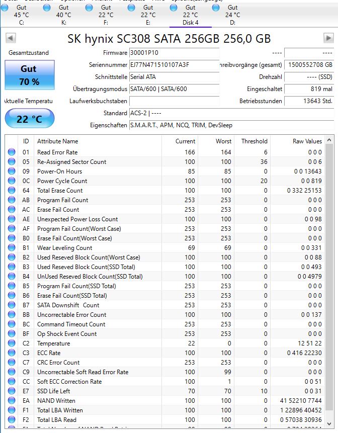Click the Drehzahl value ---- (SSD)
Screen dimensions: 338x433
[x=309, y=77]
